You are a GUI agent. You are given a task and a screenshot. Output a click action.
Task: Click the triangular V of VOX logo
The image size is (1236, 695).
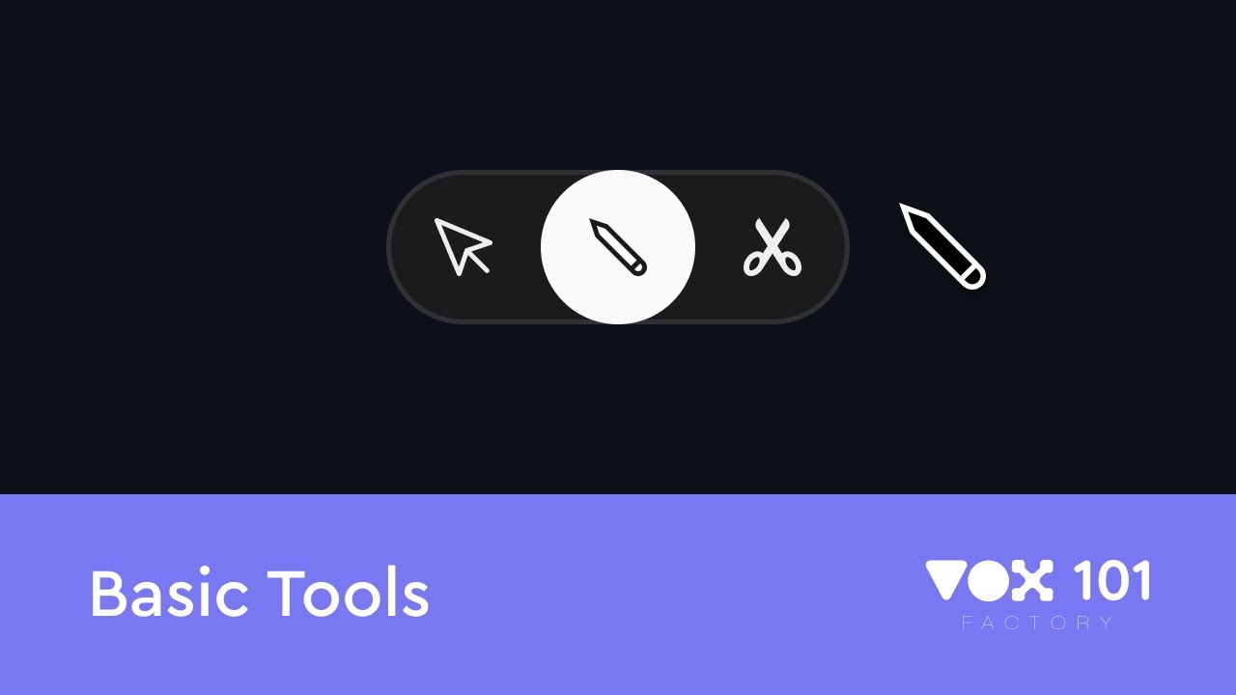pos(945,580)
